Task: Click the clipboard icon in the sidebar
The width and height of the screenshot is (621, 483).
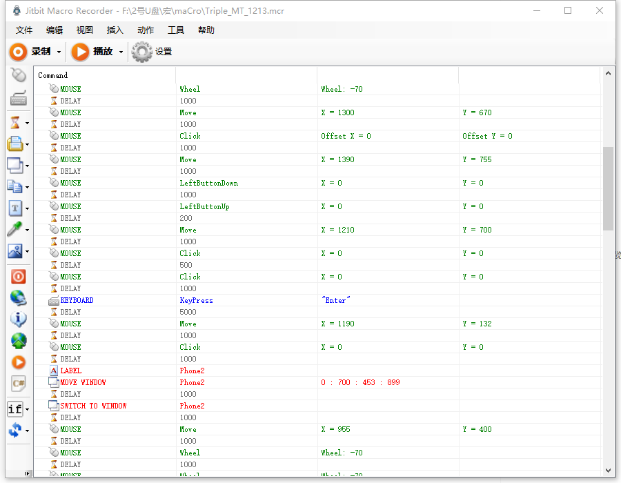Action: (15, 144)
